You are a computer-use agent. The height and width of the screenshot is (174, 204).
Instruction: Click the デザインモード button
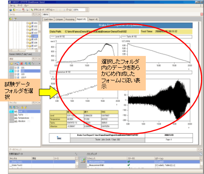38,10
